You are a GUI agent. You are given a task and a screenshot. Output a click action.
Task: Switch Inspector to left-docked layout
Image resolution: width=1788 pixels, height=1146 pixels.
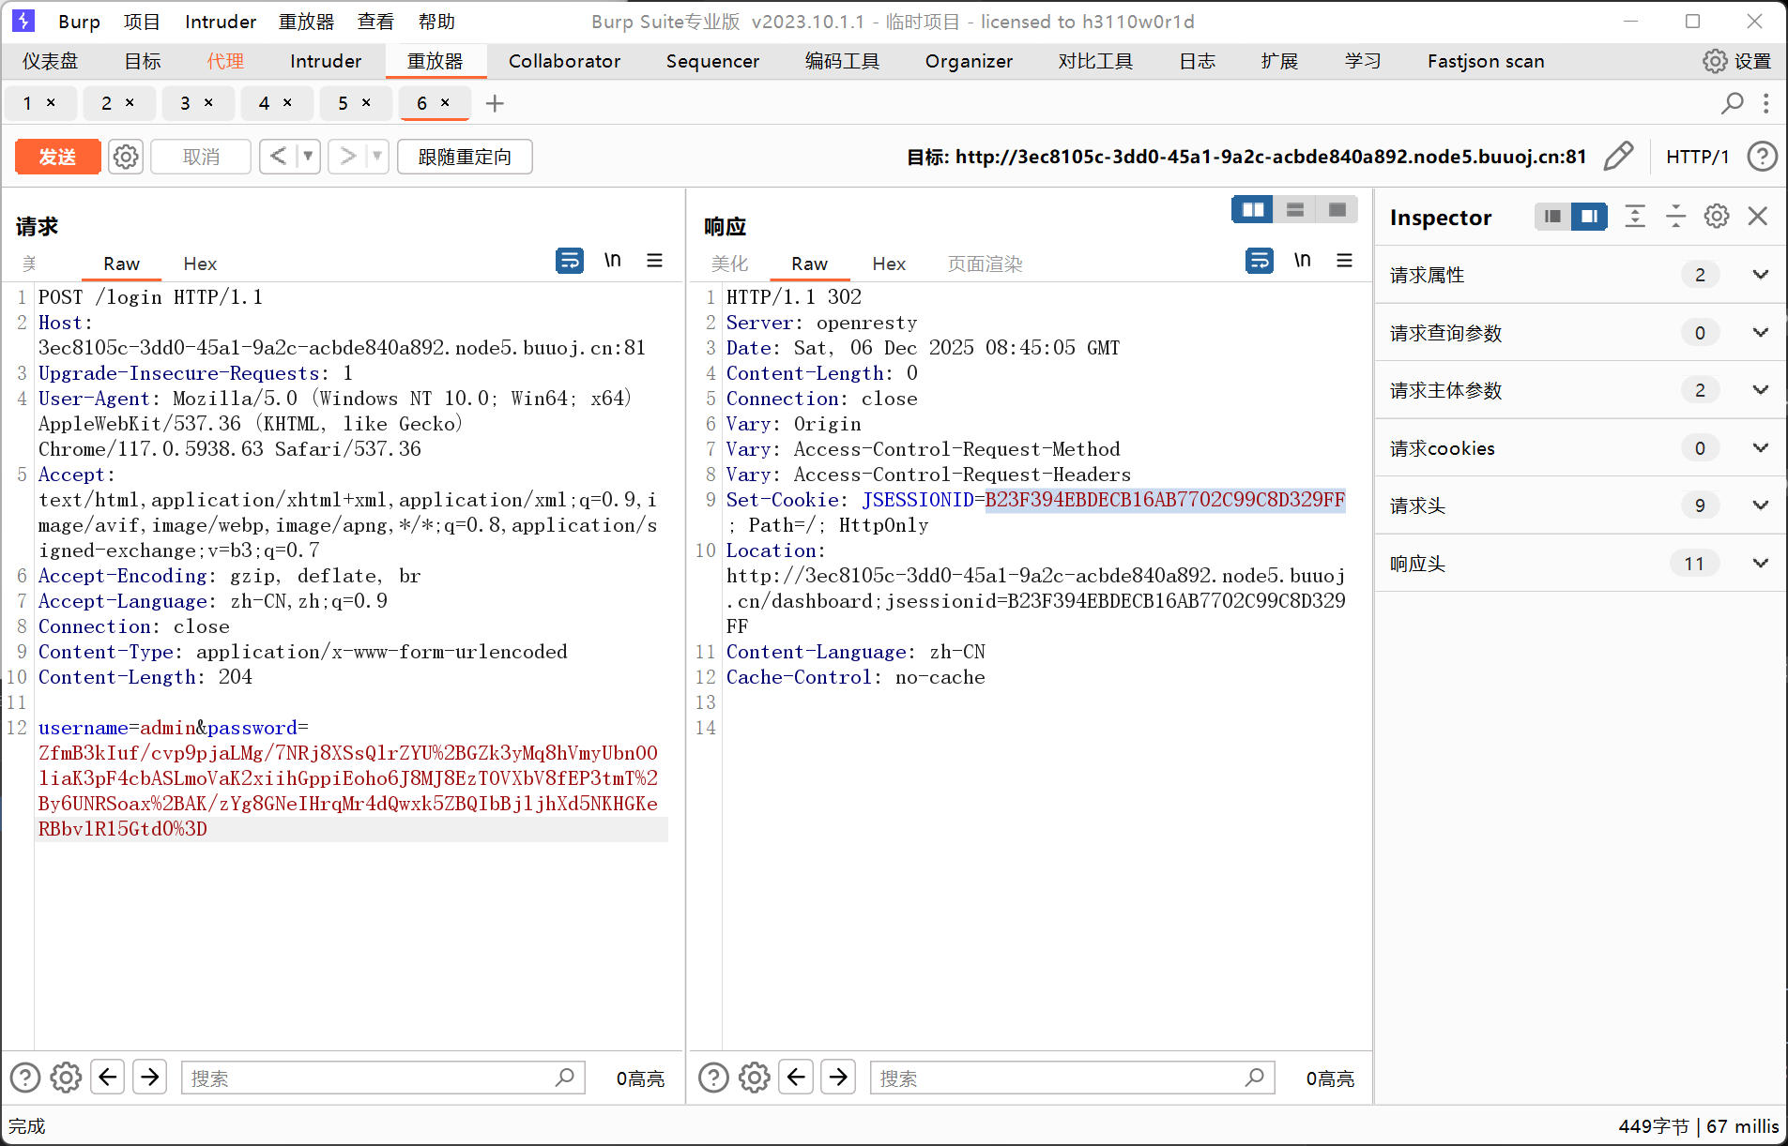tap(1552, 217)
